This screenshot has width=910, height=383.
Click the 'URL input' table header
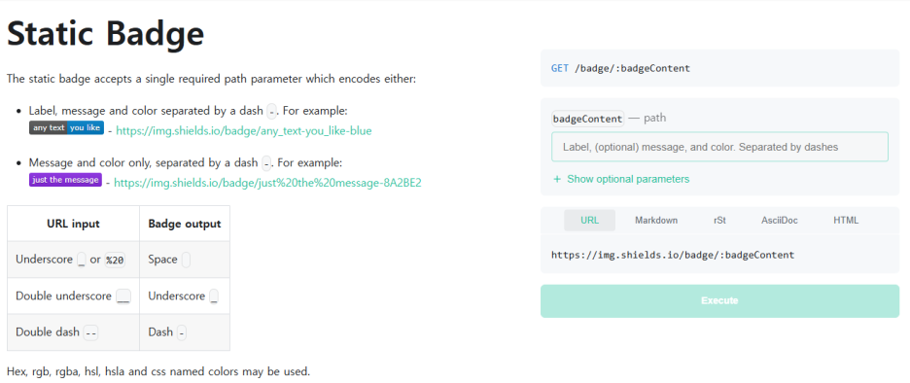click(73, 224)
